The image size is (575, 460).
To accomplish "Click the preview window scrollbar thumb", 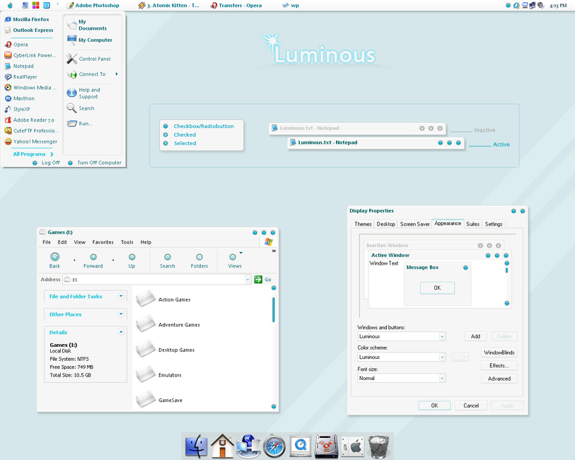I will [507, 271].
